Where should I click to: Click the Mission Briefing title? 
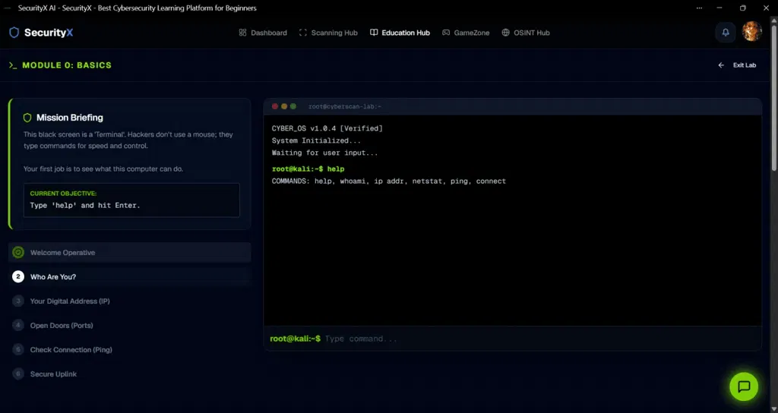(x=69, y=118)
